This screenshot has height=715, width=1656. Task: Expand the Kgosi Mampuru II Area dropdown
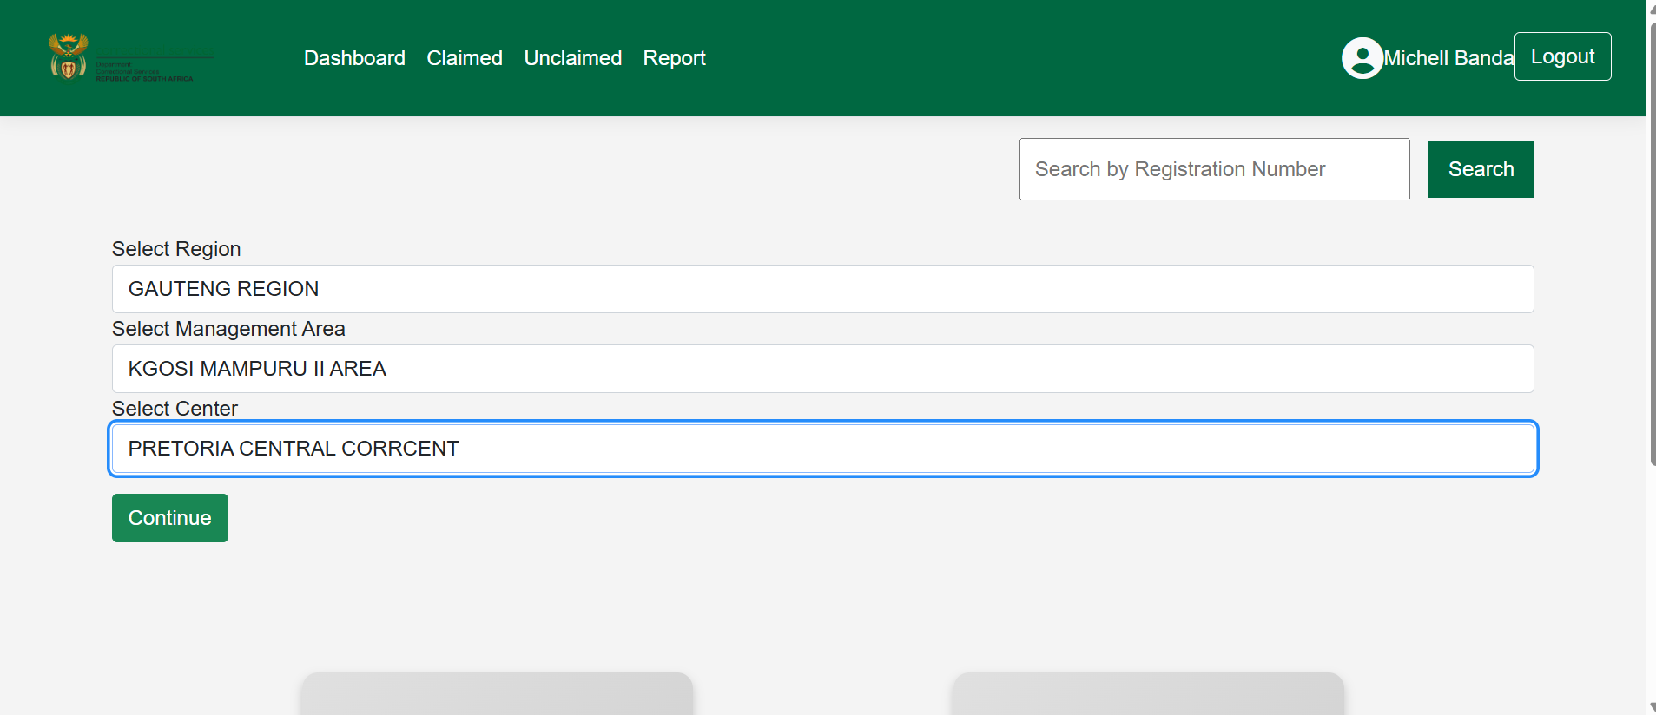point(822,369)
